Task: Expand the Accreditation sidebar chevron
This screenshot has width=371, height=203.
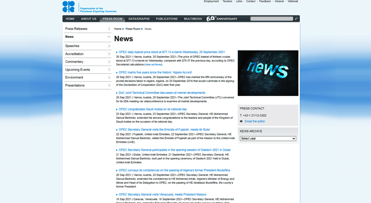Action: (x=109, y=54)
